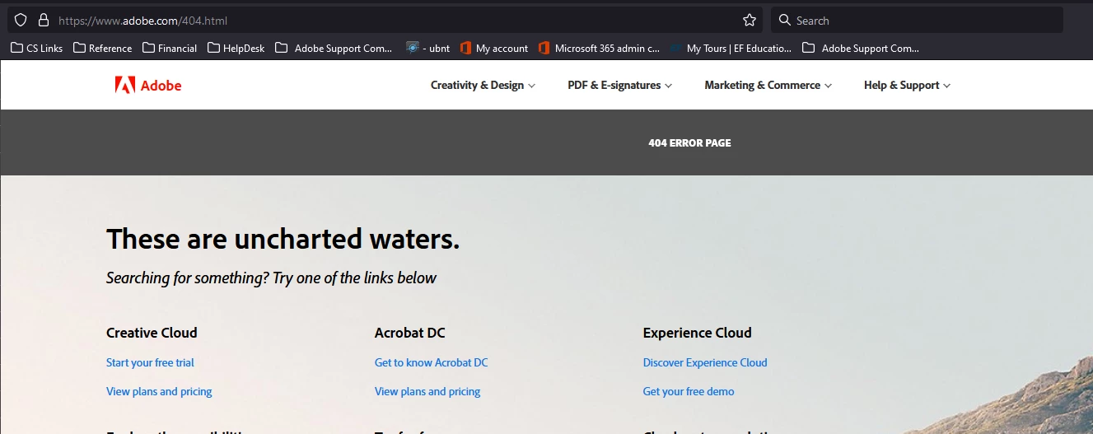The height and width of the screenshot is (434, 1093).
Task: Click the magnifier icon in search box
Action: click(785, 21)
